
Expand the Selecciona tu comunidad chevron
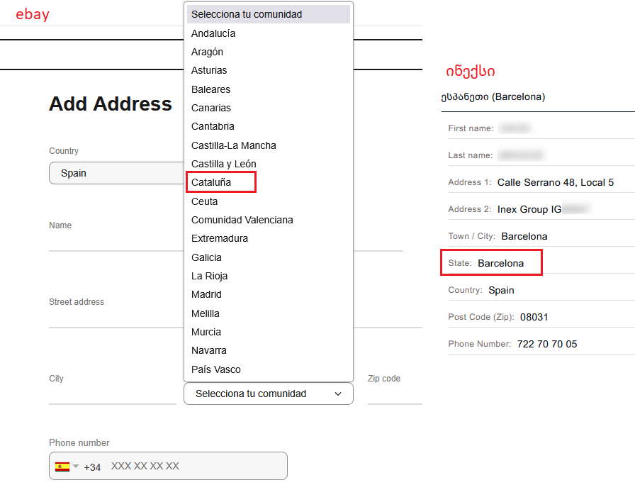(x=338, y=394)
